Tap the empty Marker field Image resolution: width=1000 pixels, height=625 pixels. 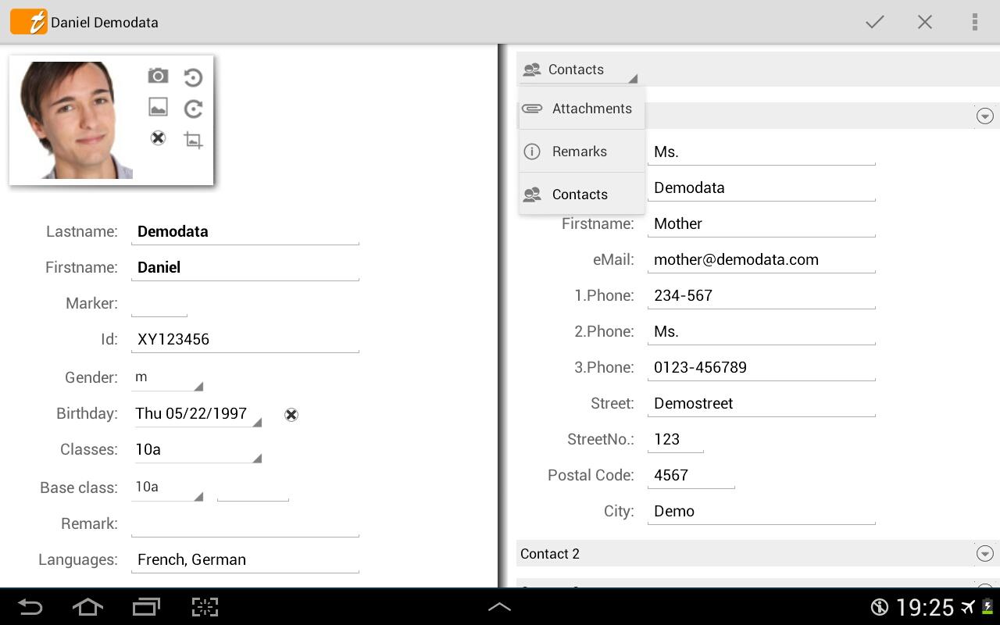(x=159, y=303)
